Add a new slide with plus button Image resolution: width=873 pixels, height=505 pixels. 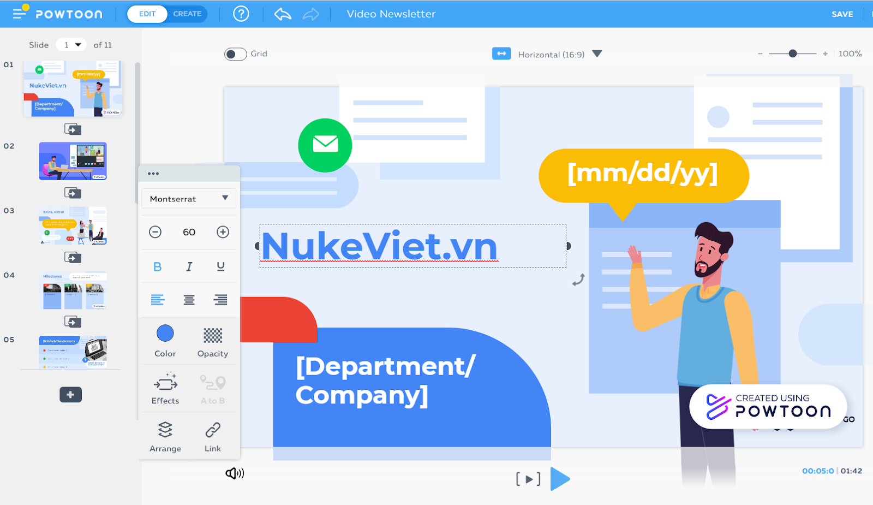pyautogui.click(x=70, y=395)
